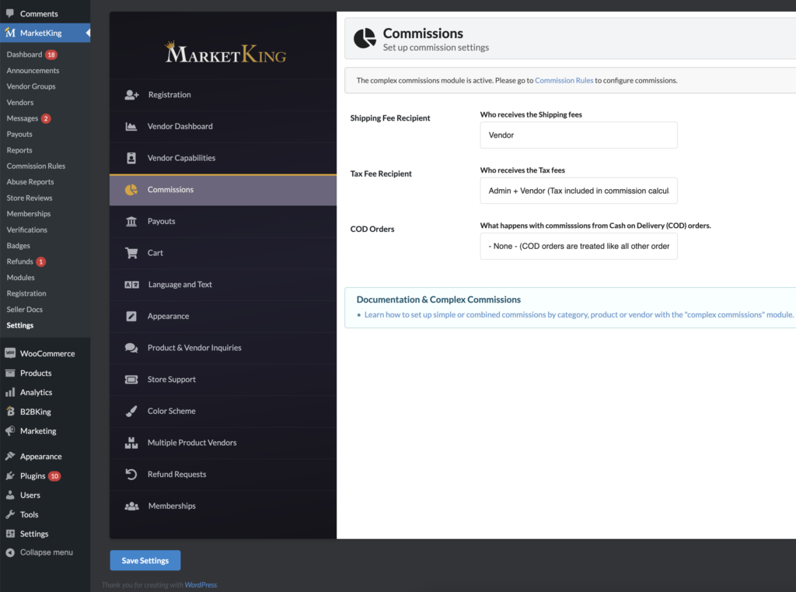Open Messages in the sidebar
Viewport: 796px width, 592px height.
[x=23, y=118]
